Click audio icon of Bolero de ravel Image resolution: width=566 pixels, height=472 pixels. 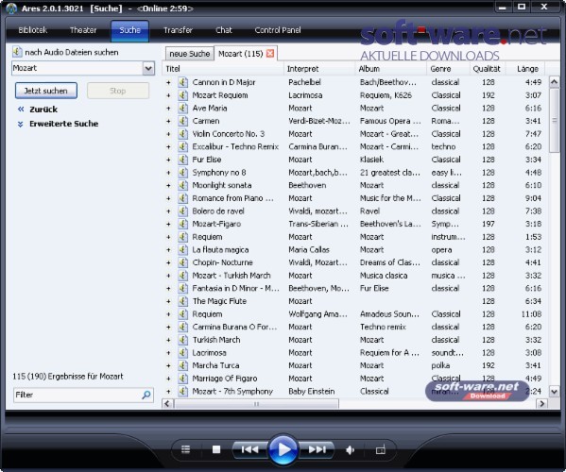click(183, 211)
